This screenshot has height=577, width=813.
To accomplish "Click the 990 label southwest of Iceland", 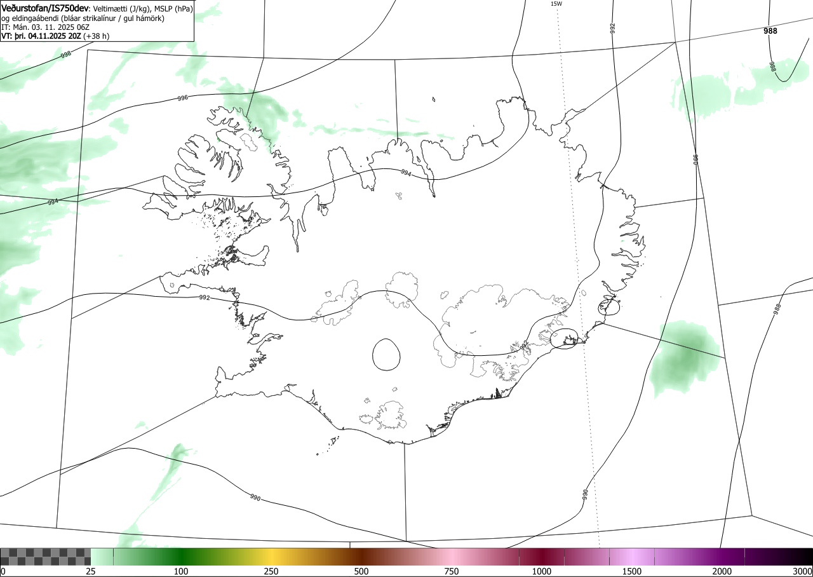I will pos(255,497).
